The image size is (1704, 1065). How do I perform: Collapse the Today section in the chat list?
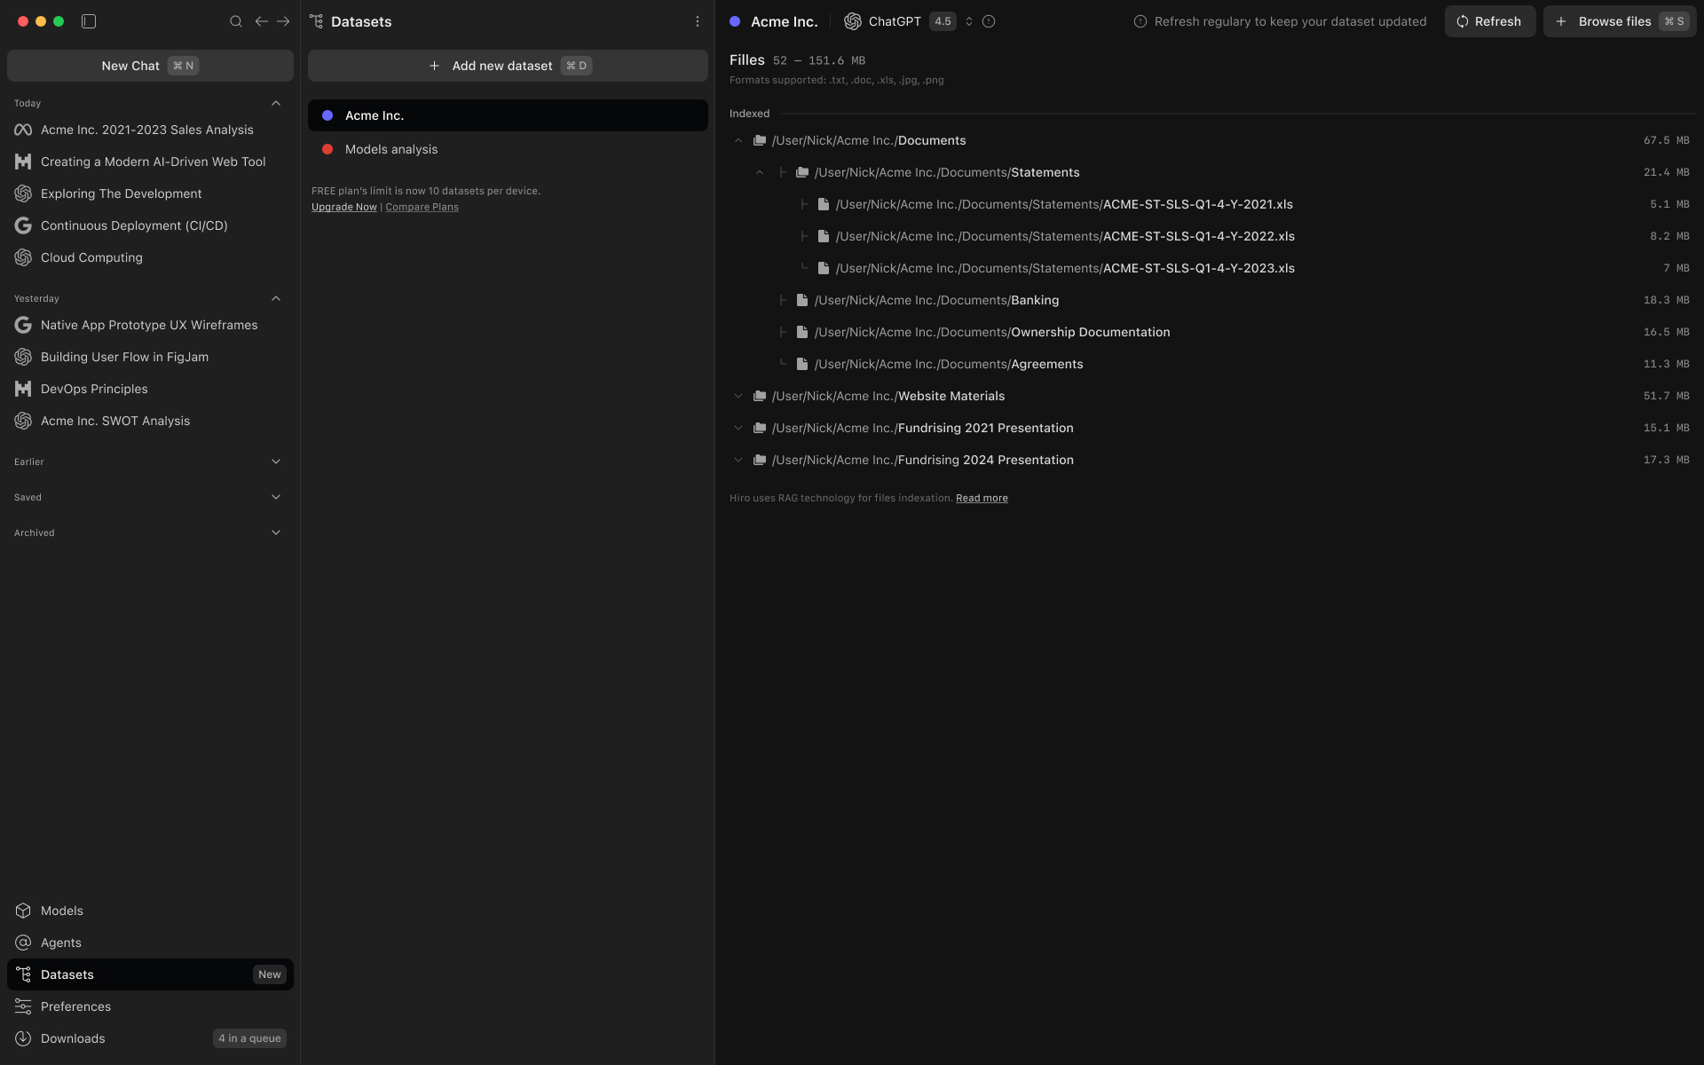click(x=276, y=103)
